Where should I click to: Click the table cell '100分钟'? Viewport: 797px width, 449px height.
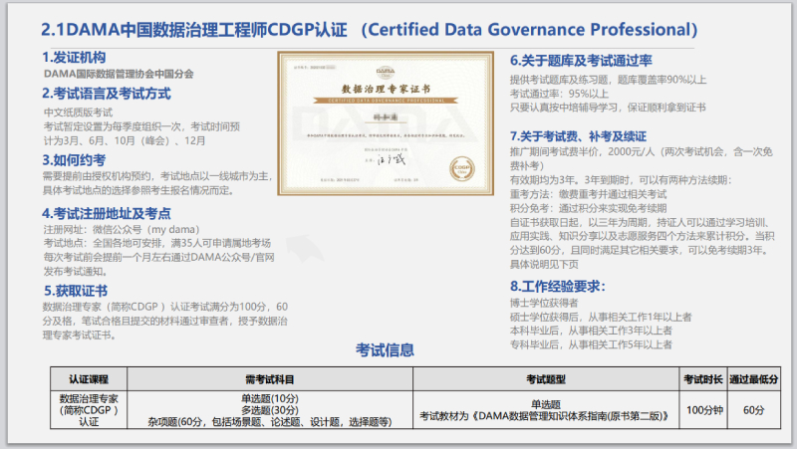click(x=704, y=410)
